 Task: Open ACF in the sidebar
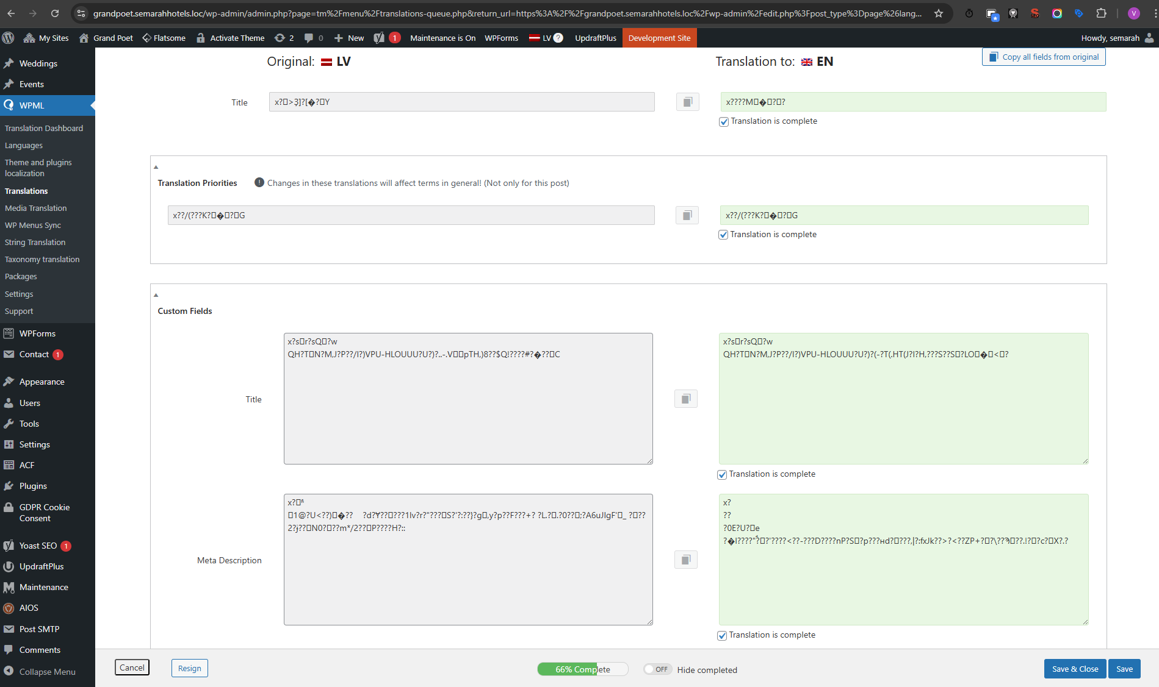[x=27, y=465]
